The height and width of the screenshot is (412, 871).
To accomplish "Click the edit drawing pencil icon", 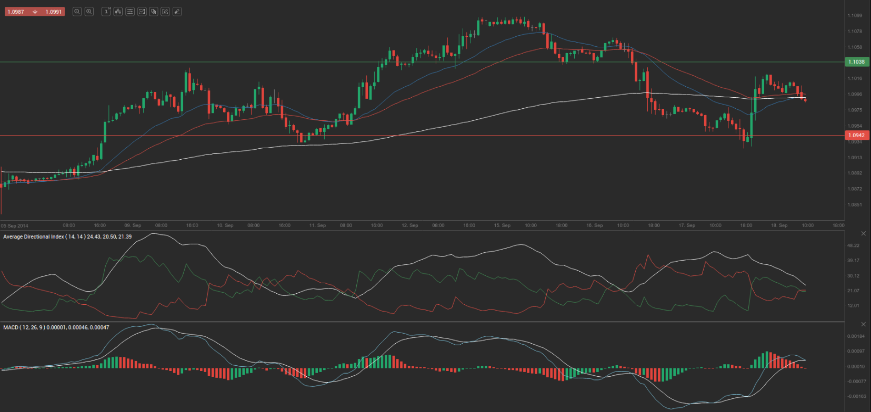I will point(165,12).
